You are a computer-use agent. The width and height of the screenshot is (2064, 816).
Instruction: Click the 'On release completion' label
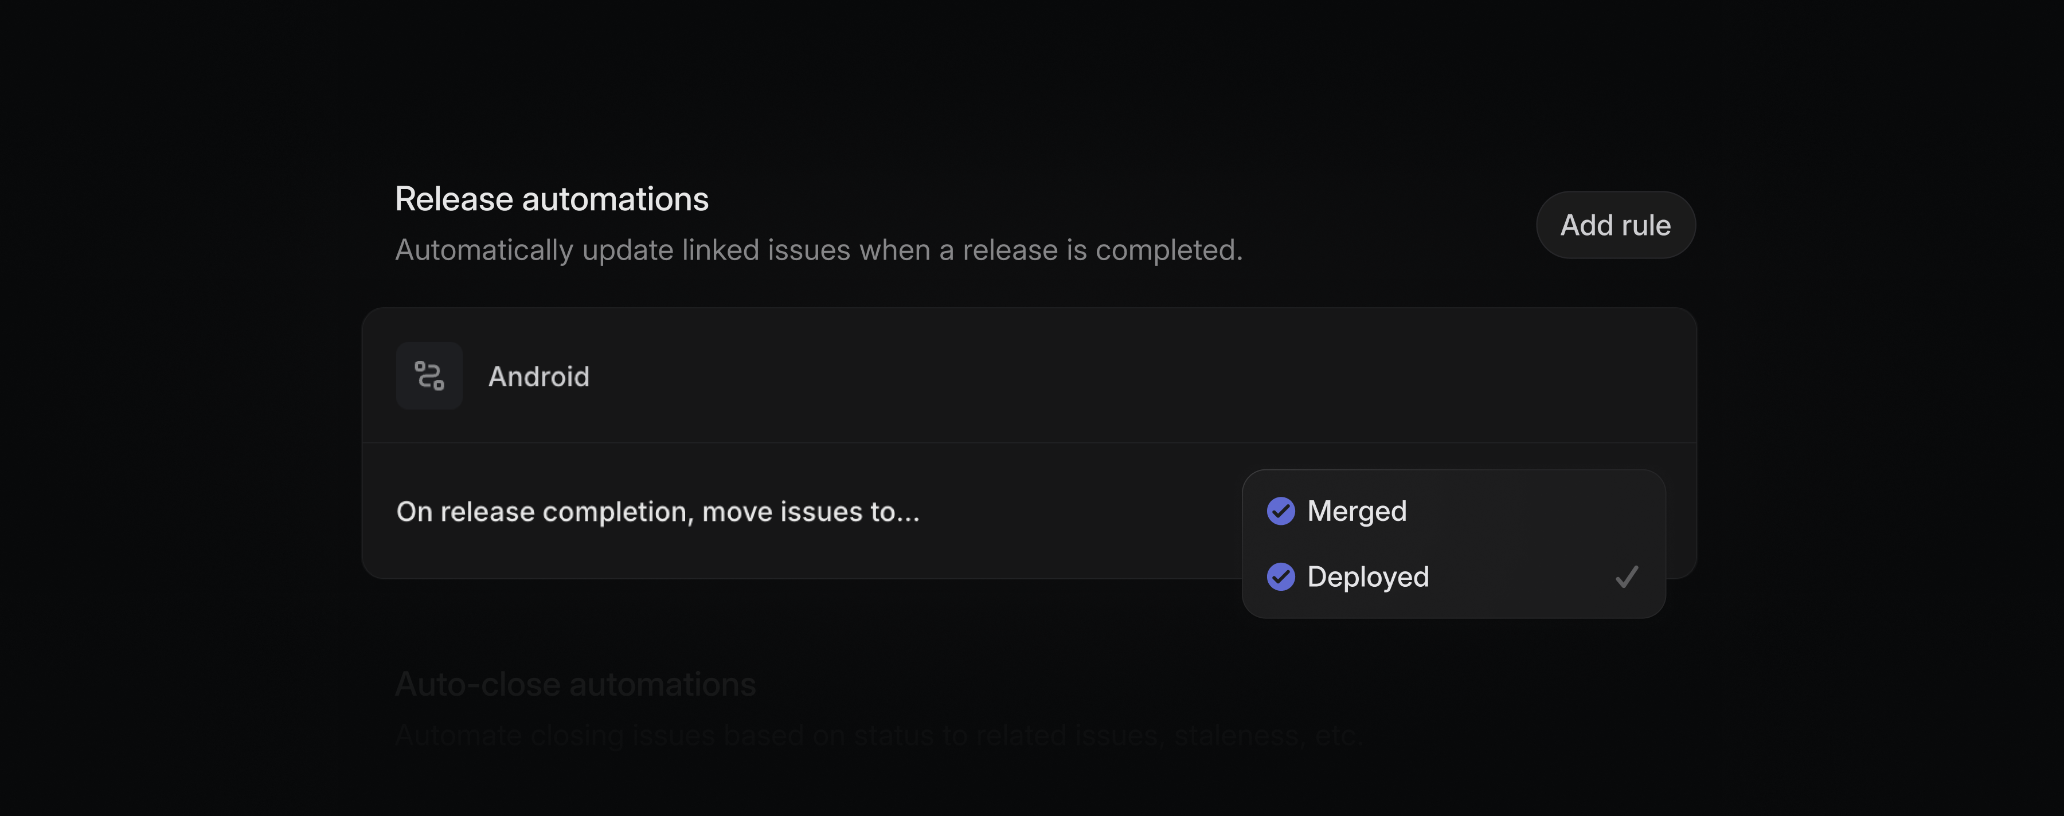(x=659, y=510)
